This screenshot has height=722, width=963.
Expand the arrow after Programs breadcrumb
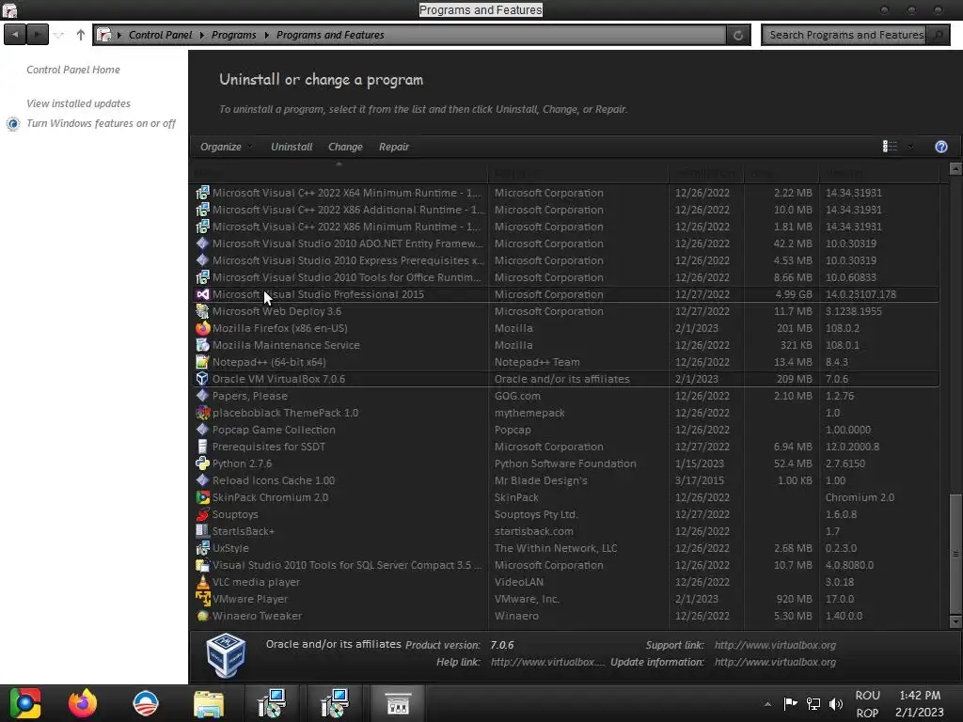(266, 35)
